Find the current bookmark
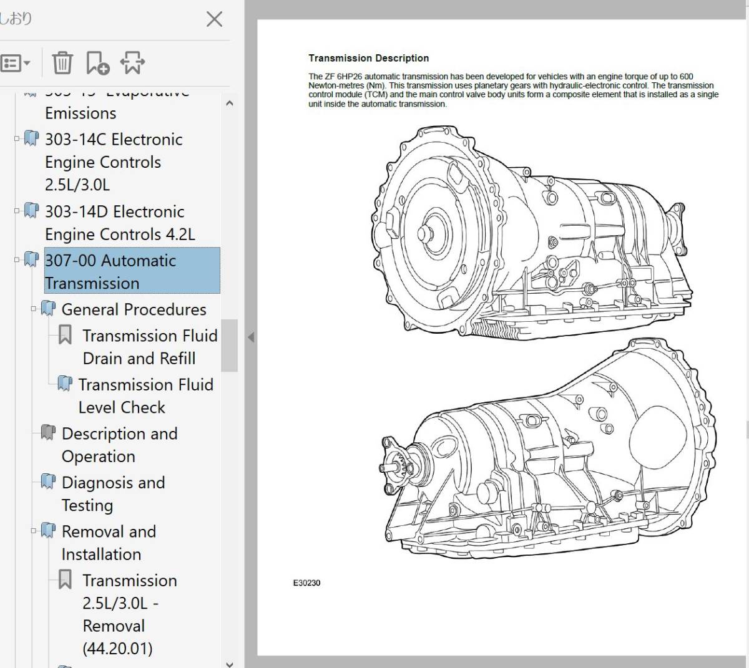 132,63
